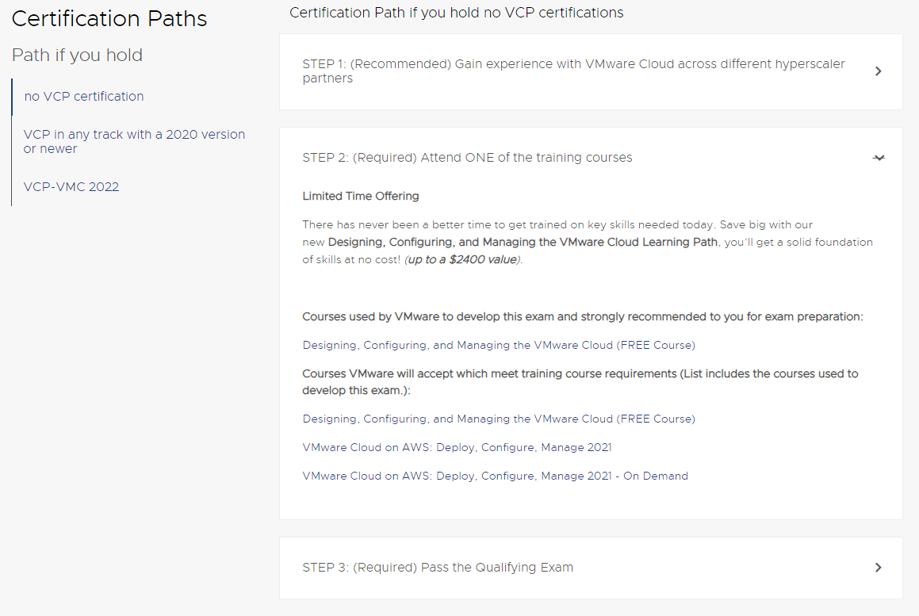Open the FREE Course link under accepted courses list
Viewport: 919px width, 616px height.
pos(498,419)
